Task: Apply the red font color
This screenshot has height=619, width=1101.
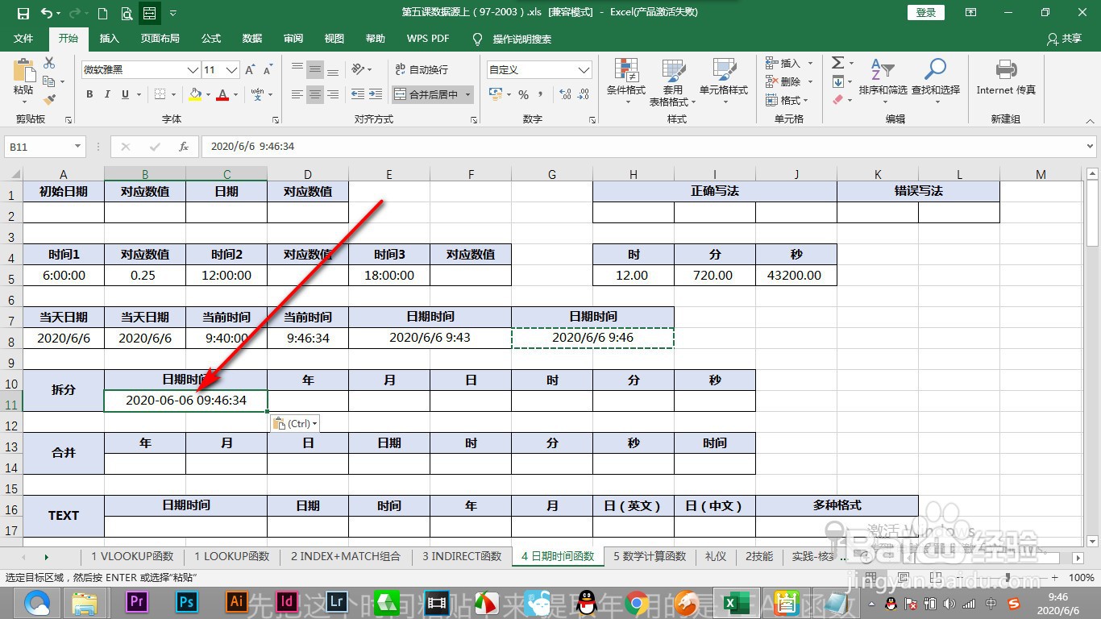Action: pyautogui.click(x=222, y=94)
